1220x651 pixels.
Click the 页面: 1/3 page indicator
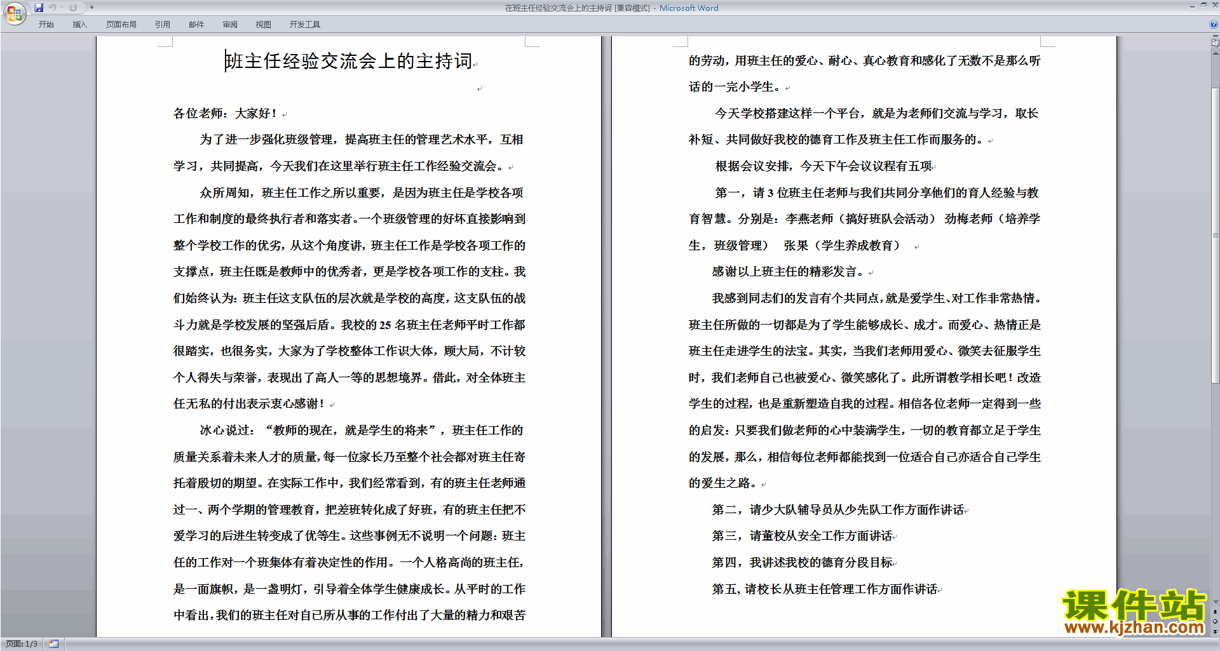(22, 644)
